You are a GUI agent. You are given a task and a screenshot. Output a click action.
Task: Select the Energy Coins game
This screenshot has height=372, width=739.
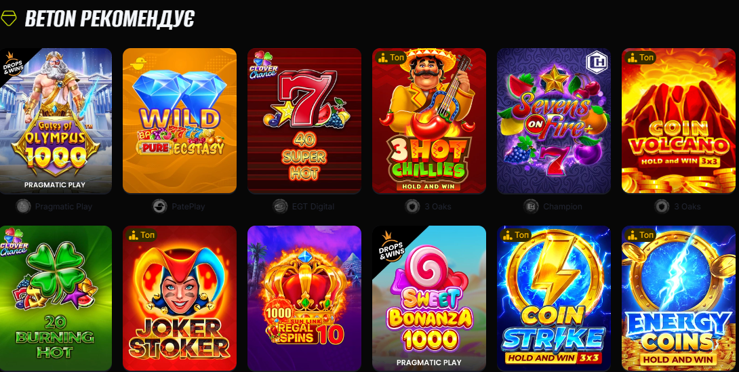pyautogui.click(x=679, y=299)
